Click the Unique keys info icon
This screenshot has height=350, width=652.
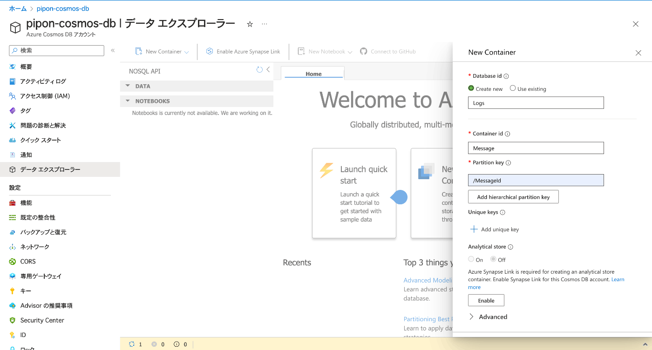tap(503, 212)
